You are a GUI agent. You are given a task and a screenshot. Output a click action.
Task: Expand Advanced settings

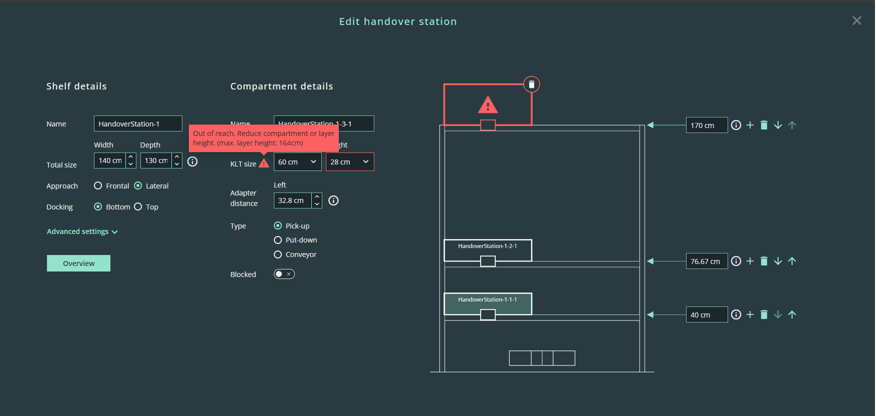click(x=82, y=231)
